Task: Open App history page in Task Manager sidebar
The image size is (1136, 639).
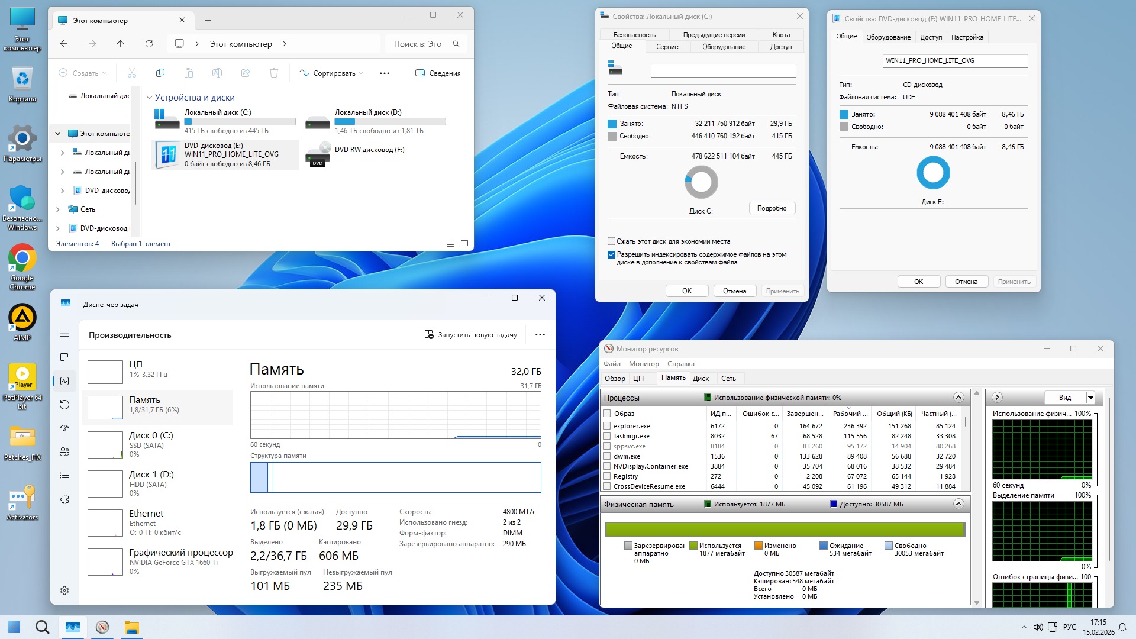Action: tap(64, 405)
